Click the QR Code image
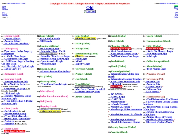180x135 pixels. tap(90, 12)
